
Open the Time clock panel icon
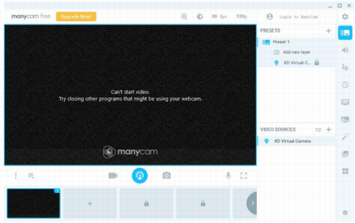(345, 85)
